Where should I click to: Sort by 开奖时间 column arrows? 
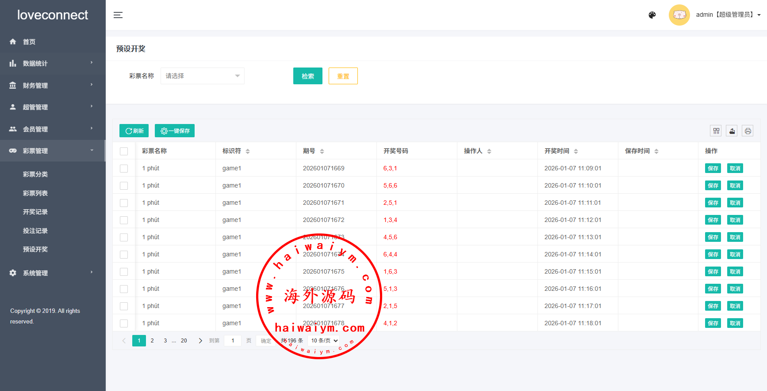[576, 151]
